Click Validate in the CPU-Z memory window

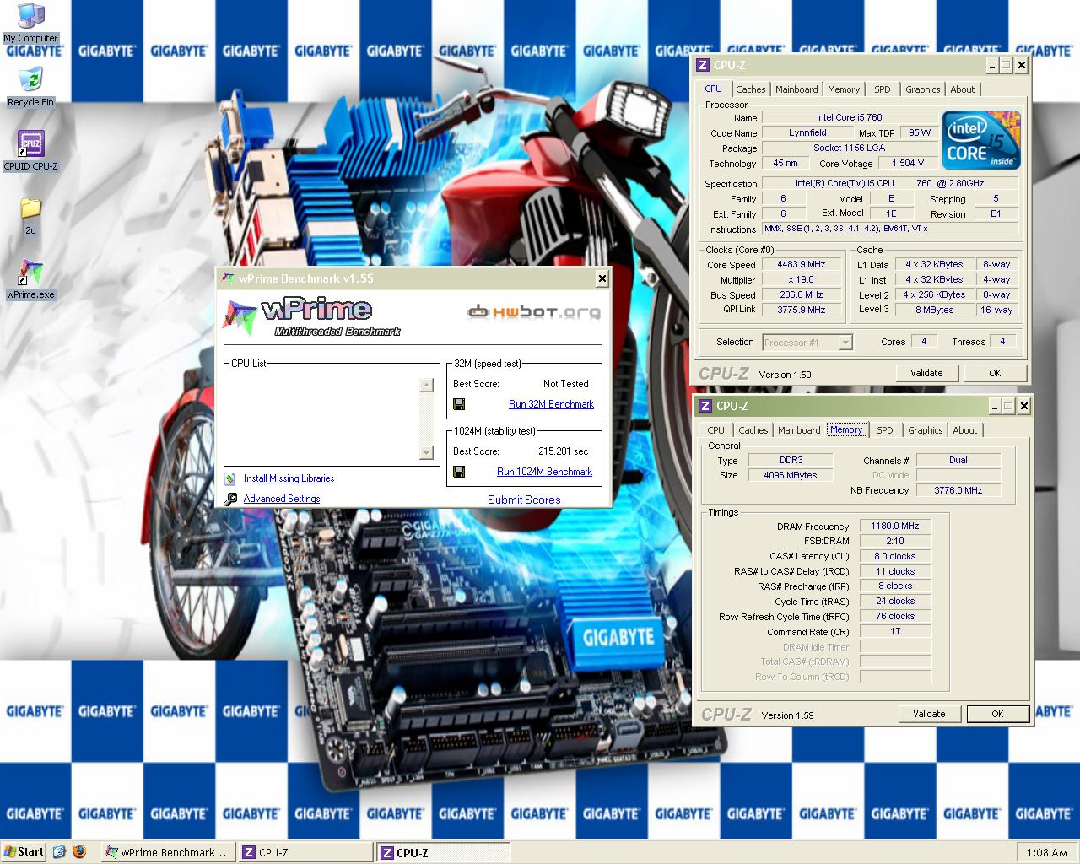pos(929,714)
